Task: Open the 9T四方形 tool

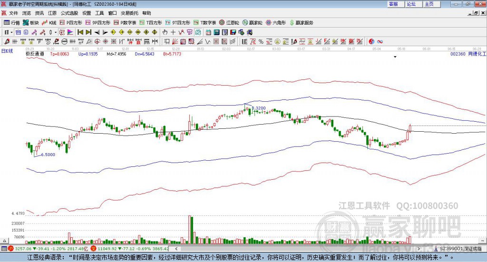Action: (178, 23)
